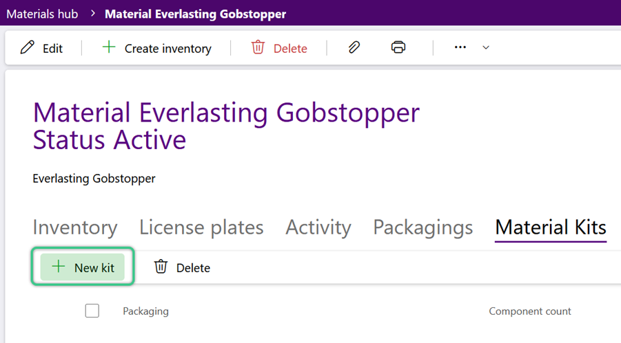The image size is (621, 343).
Task: Open the three-dot more options menu
Action: click(x=460, y=47)
